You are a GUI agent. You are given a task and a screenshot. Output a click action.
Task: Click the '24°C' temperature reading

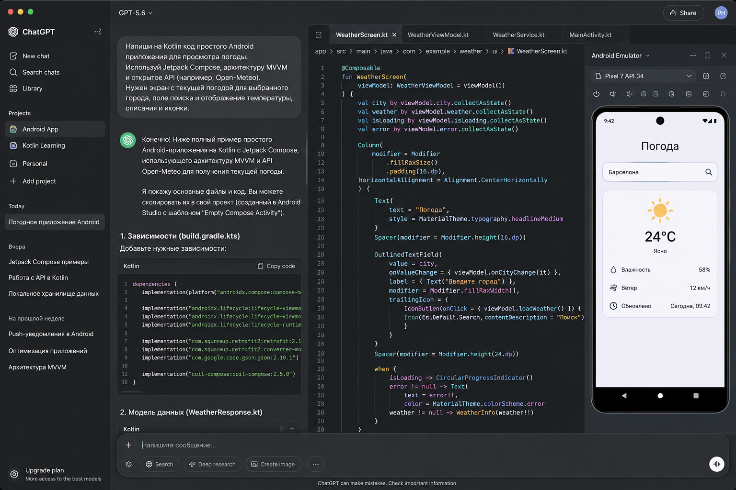(x=660, y=236)
